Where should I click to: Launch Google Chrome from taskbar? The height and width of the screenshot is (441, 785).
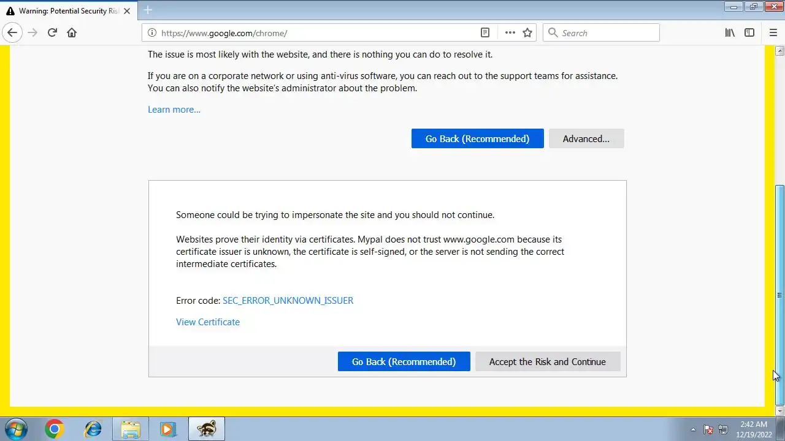click(x=54, y=429)
